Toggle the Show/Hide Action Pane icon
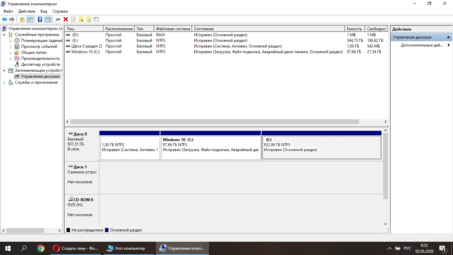453x255 pixels. 48,19
